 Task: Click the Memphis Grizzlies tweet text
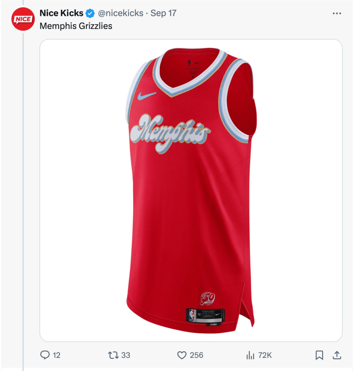tap(76, 26)
